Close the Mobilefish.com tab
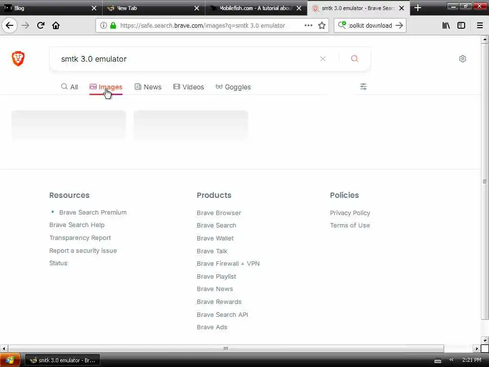489x367 pixels. (x=299, y=8)
